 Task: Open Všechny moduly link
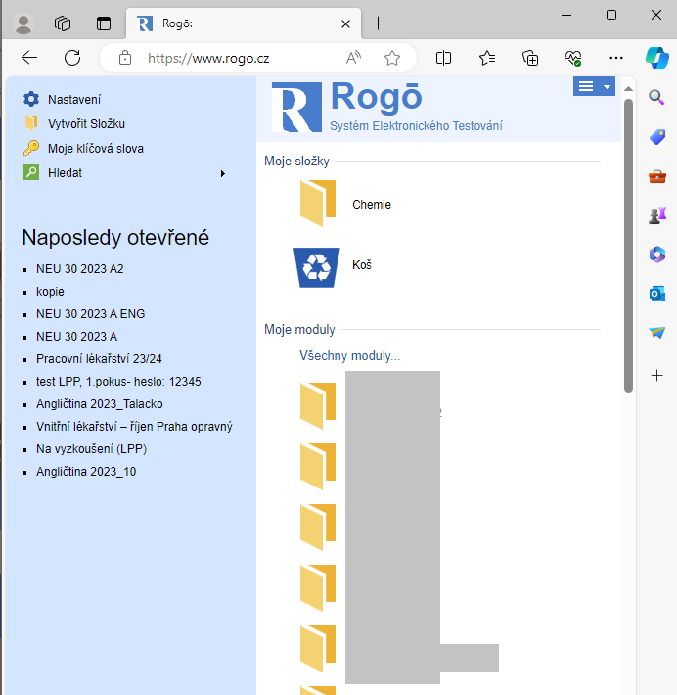point(349,356)
